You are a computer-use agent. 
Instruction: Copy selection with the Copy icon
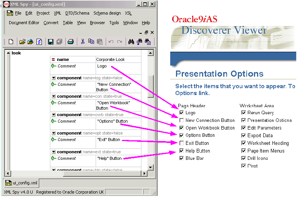pyautogui.click(x=91, y=41)
